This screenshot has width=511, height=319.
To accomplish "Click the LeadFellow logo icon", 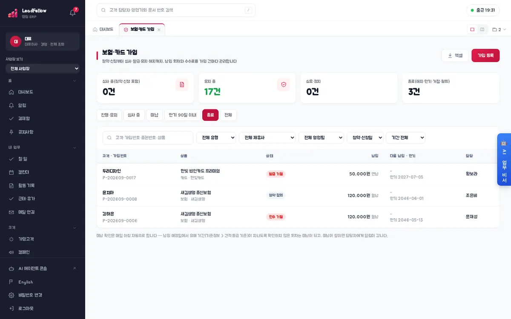I will (x=13, y=13).
